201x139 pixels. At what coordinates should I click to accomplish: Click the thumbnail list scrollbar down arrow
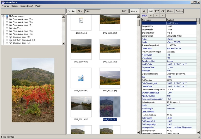coord(138,133)
